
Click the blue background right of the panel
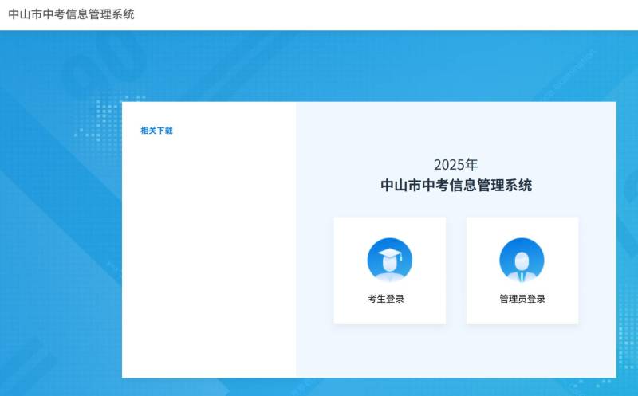click(627, 239)
